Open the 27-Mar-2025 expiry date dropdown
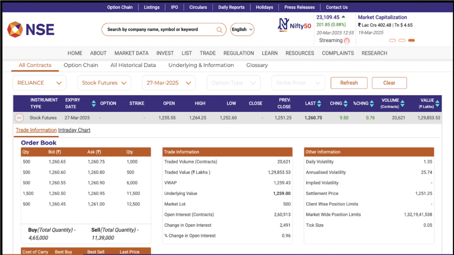This screenshot has height=255, width=454. tap(168, 83)
